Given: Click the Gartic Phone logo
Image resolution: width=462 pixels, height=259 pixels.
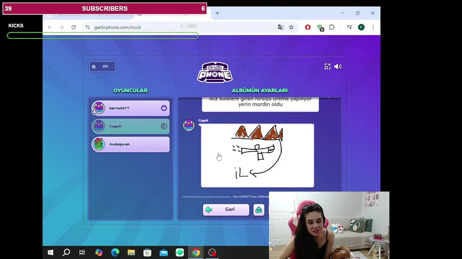Looking at the screenshot, I should point(215,72).
